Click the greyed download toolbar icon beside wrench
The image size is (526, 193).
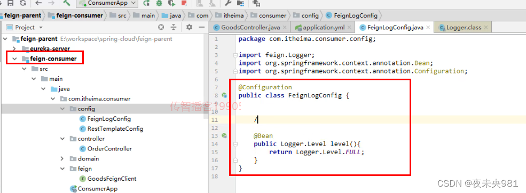pyautogui.click(x=212, y=3)
